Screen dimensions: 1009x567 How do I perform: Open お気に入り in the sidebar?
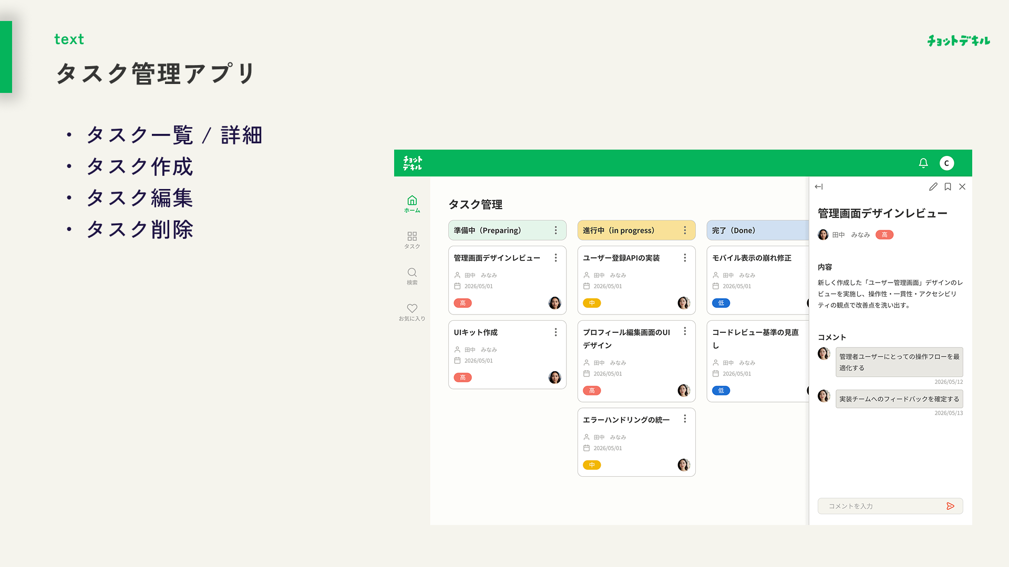tap(412, 312)
